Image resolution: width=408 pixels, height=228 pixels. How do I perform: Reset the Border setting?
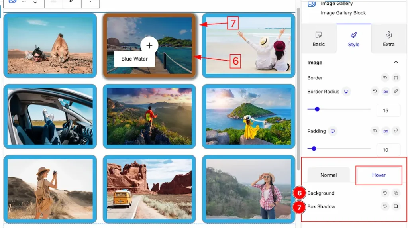click(385, 78)
